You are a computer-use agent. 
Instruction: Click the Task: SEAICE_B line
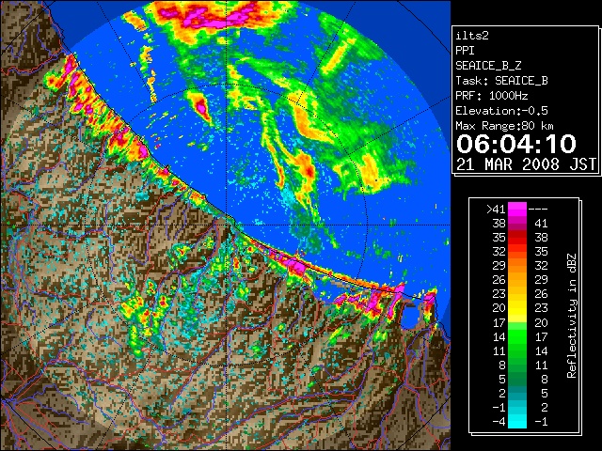(501, 81)
